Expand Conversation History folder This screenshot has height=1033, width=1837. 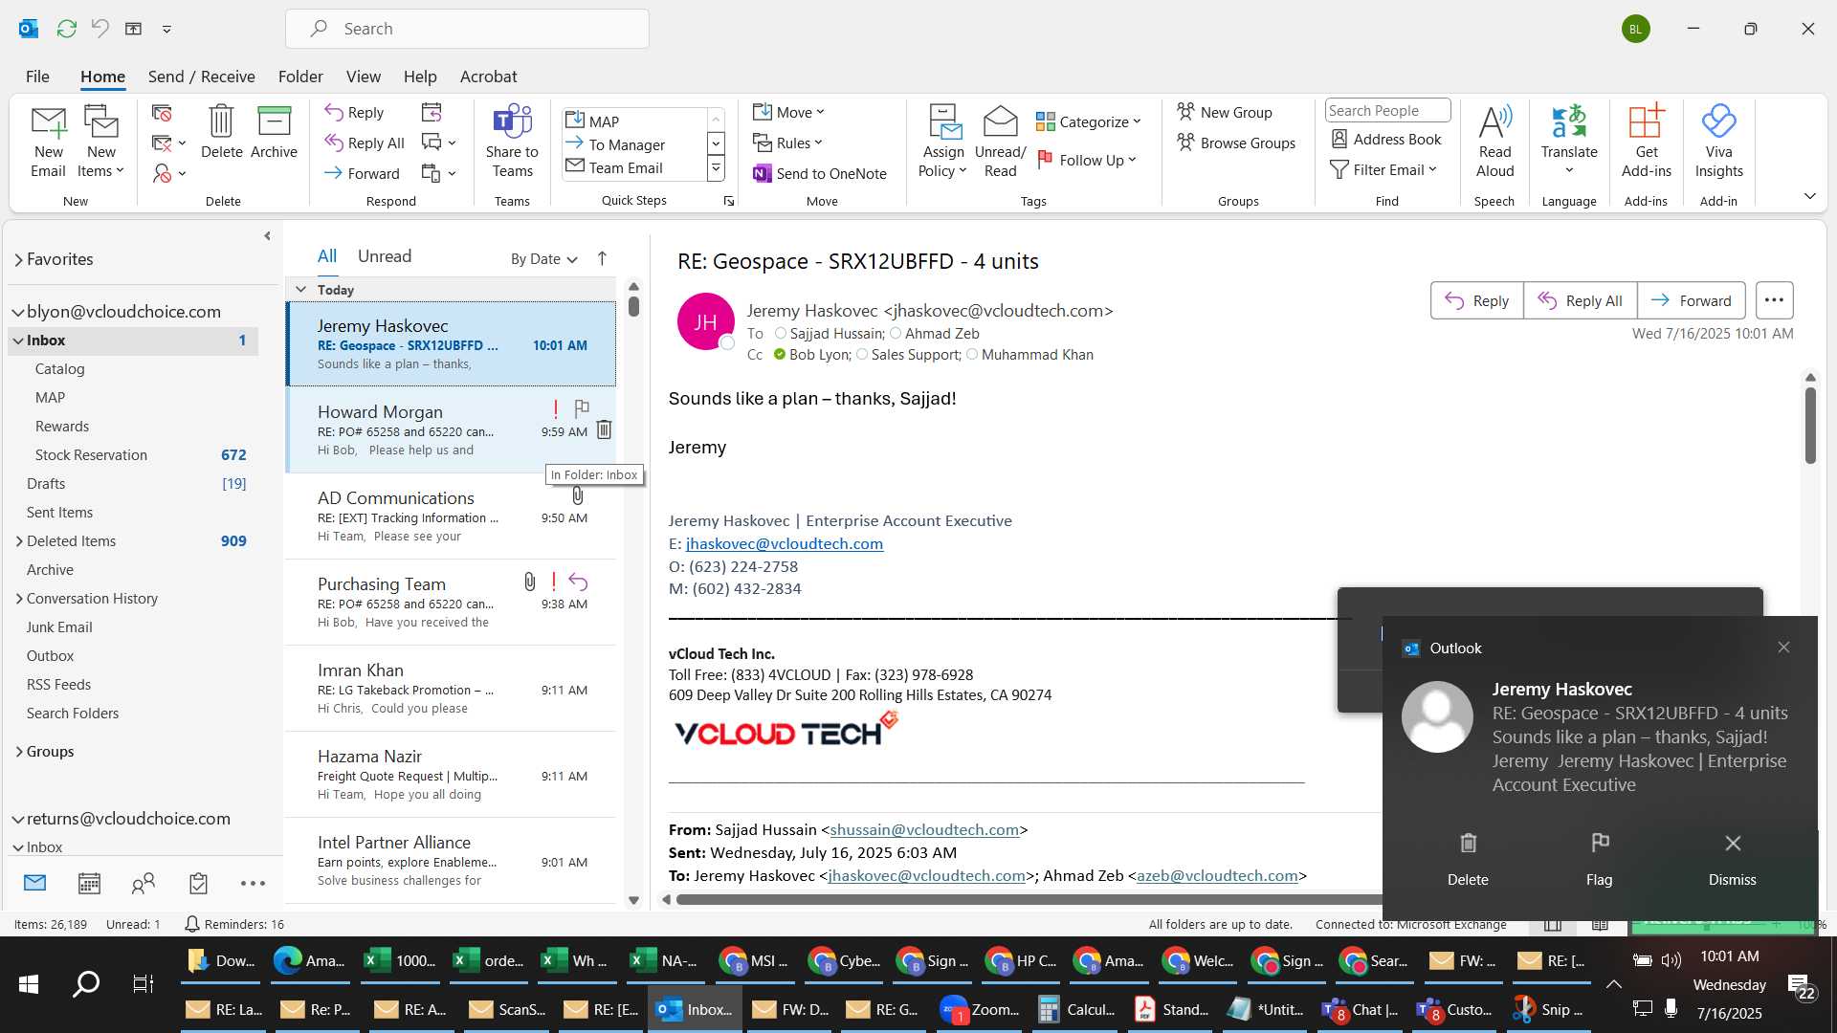click(x=19, y=599)
